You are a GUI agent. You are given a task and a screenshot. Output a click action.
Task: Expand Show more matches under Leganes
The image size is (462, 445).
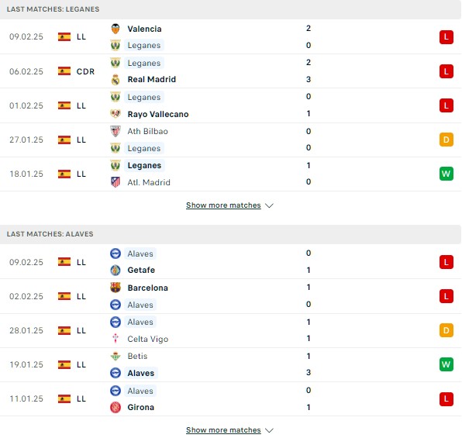point(223,205)
